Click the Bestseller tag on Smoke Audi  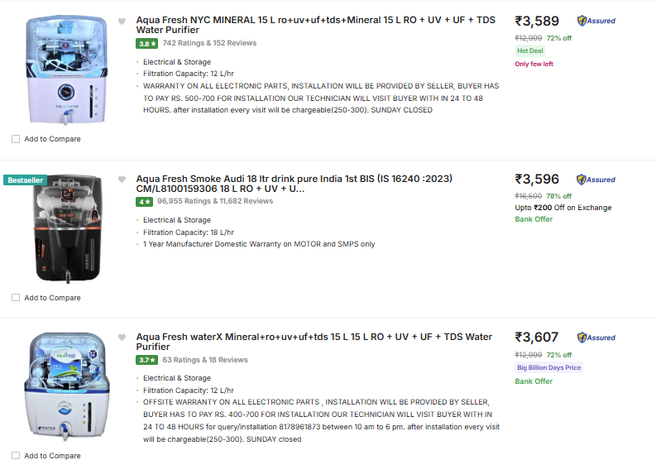tap(25, 180)
